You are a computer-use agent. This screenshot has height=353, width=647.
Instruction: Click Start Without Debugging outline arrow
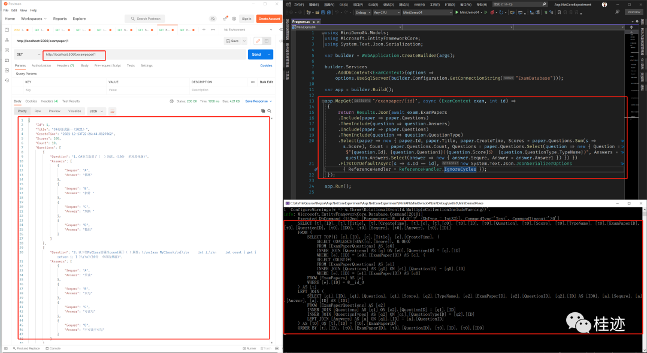pos(486,13)
